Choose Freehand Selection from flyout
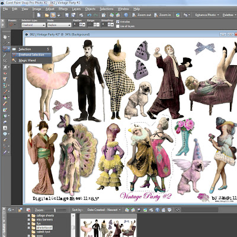 coord(31,55)
